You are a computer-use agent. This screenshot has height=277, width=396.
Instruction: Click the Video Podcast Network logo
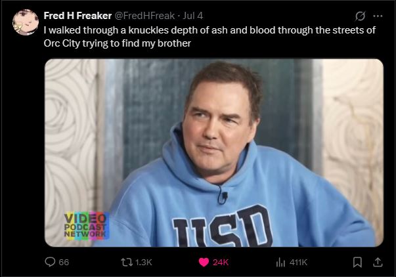87,226
